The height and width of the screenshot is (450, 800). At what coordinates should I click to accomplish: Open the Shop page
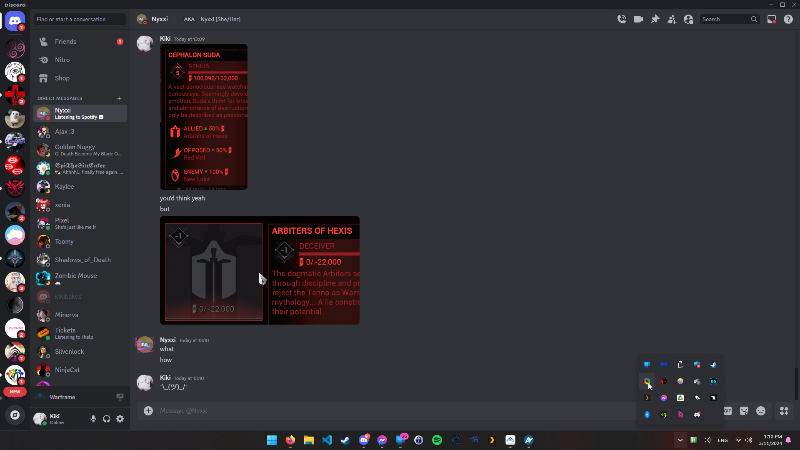(80, 78)
